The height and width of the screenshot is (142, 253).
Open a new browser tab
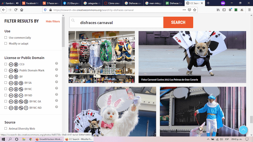208,3
